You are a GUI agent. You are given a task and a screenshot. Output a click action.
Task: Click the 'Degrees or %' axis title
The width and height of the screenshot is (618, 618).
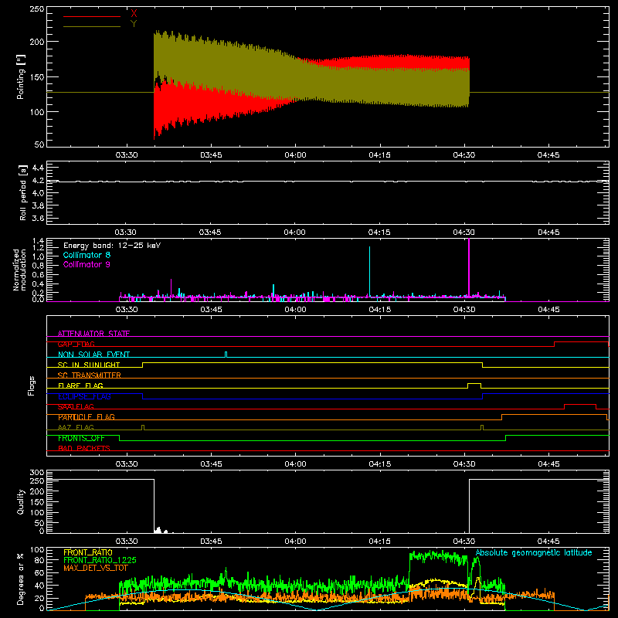click(21, 579)
